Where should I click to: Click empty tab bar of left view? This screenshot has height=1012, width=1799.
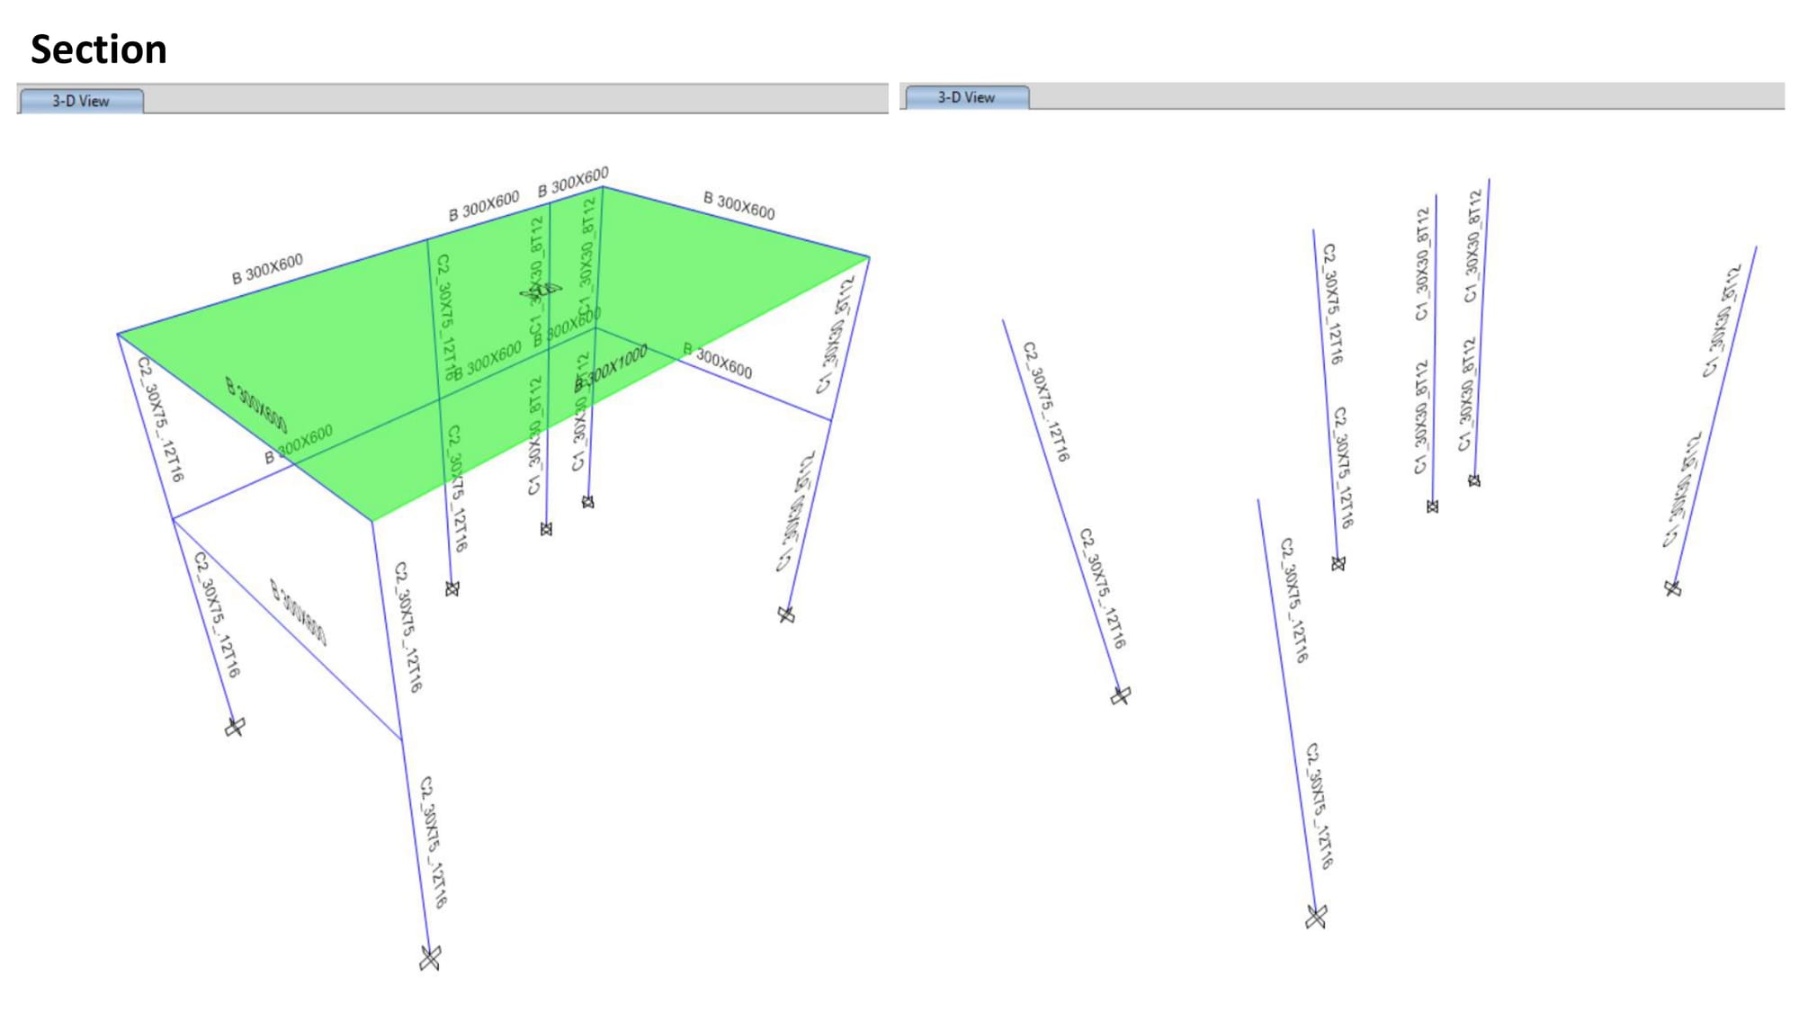point(513,99)
